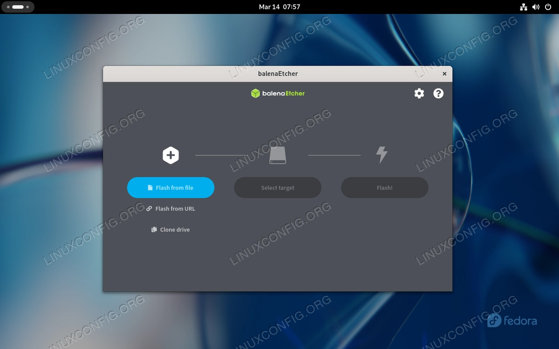Click the drive target icon

pos(278,155)
